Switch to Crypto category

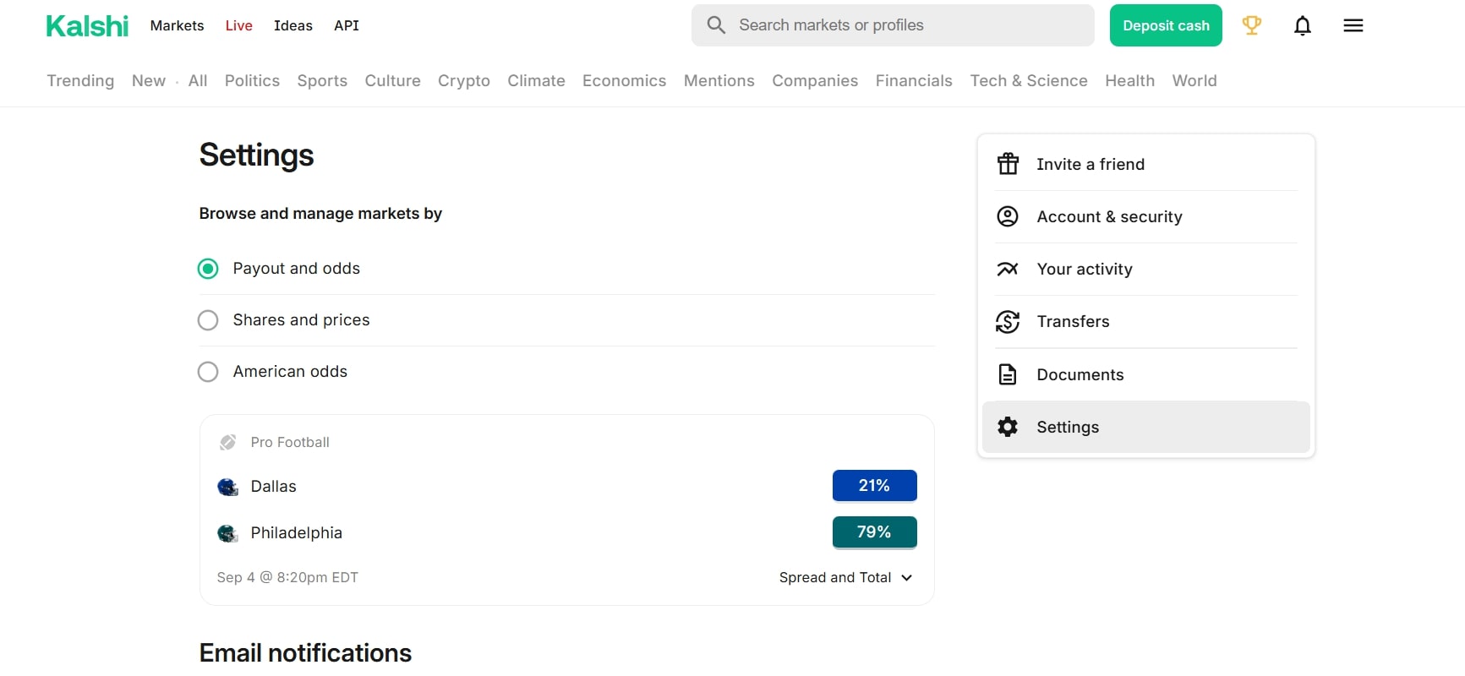pos(464,80)
